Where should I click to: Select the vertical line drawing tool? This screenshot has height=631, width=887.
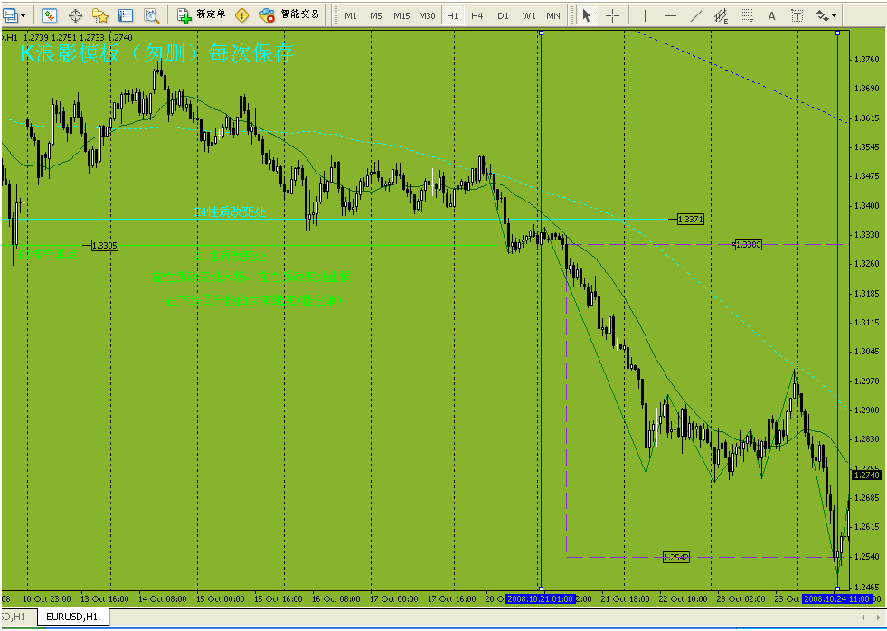645,16
